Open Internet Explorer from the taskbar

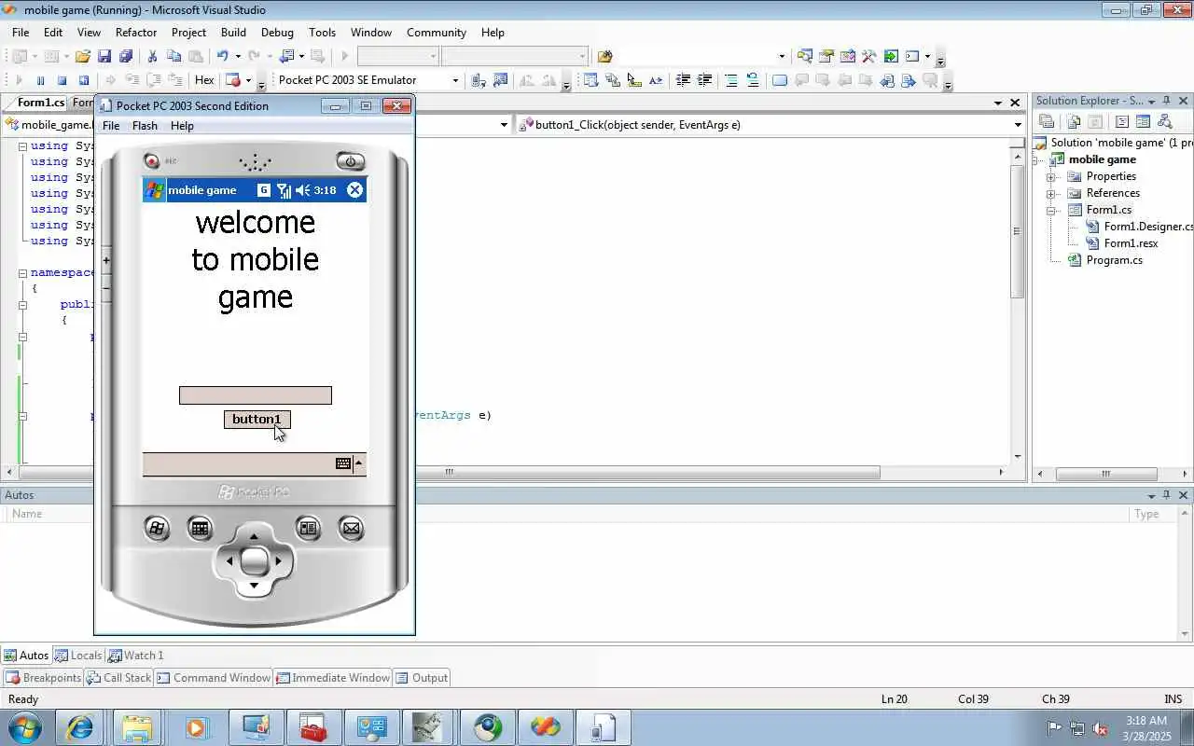pos(80,727)
